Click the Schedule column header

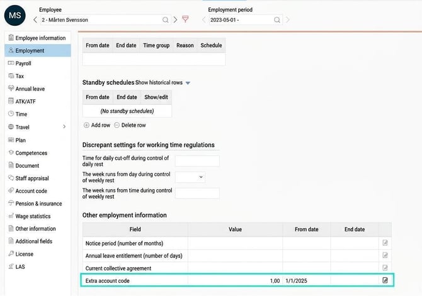coord(211,45)
